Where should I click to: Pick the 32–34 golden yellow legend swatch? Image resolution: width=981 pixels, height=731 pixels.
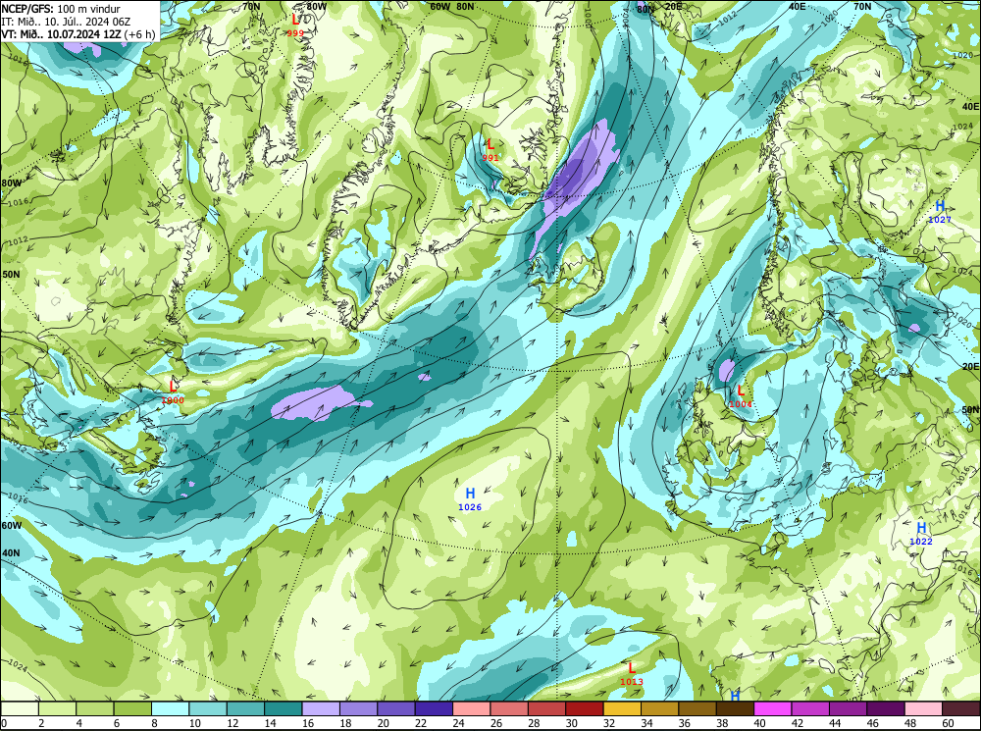(622, 708)
